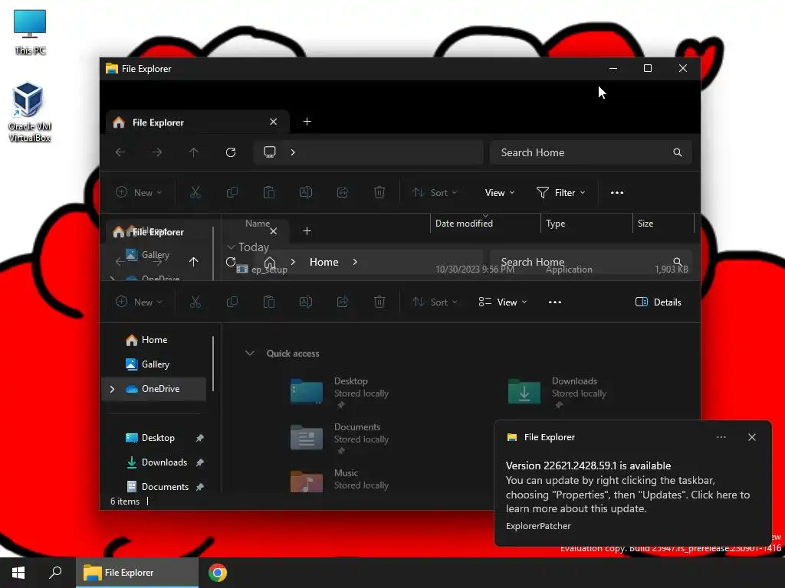This screenshot has height=588, width=785.
Task: Click the Cut icon in the toolbar containing Details
Action: coord(195,302)
